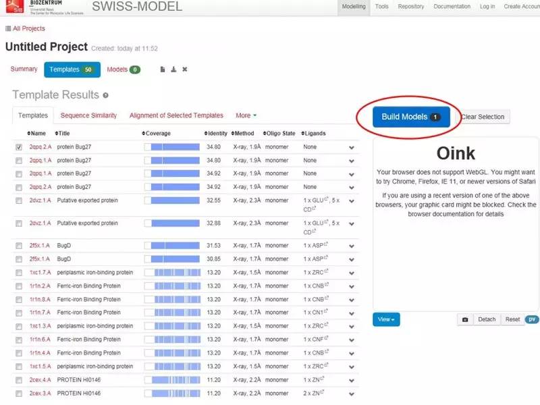
Task: Open the 2cex.3.A template link
Action: [x=40, y=394]
